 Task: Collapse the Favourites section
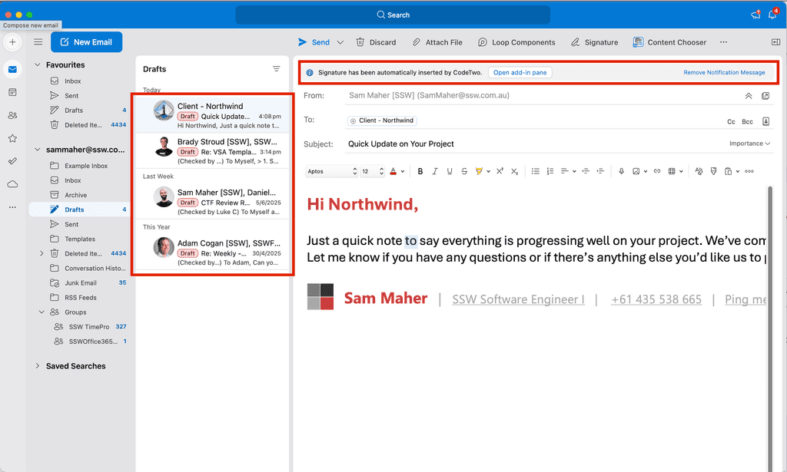(36, 64)
